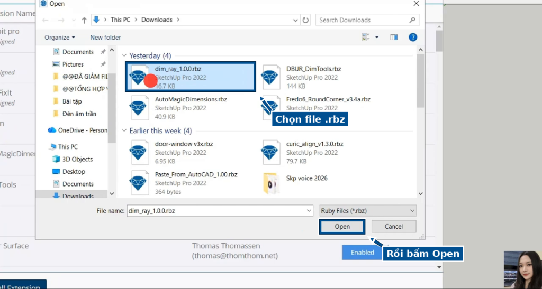Select the AutoMagicDimensions.rbz file icon
This screenshot has height=289, width=542.
pos(139,108)
